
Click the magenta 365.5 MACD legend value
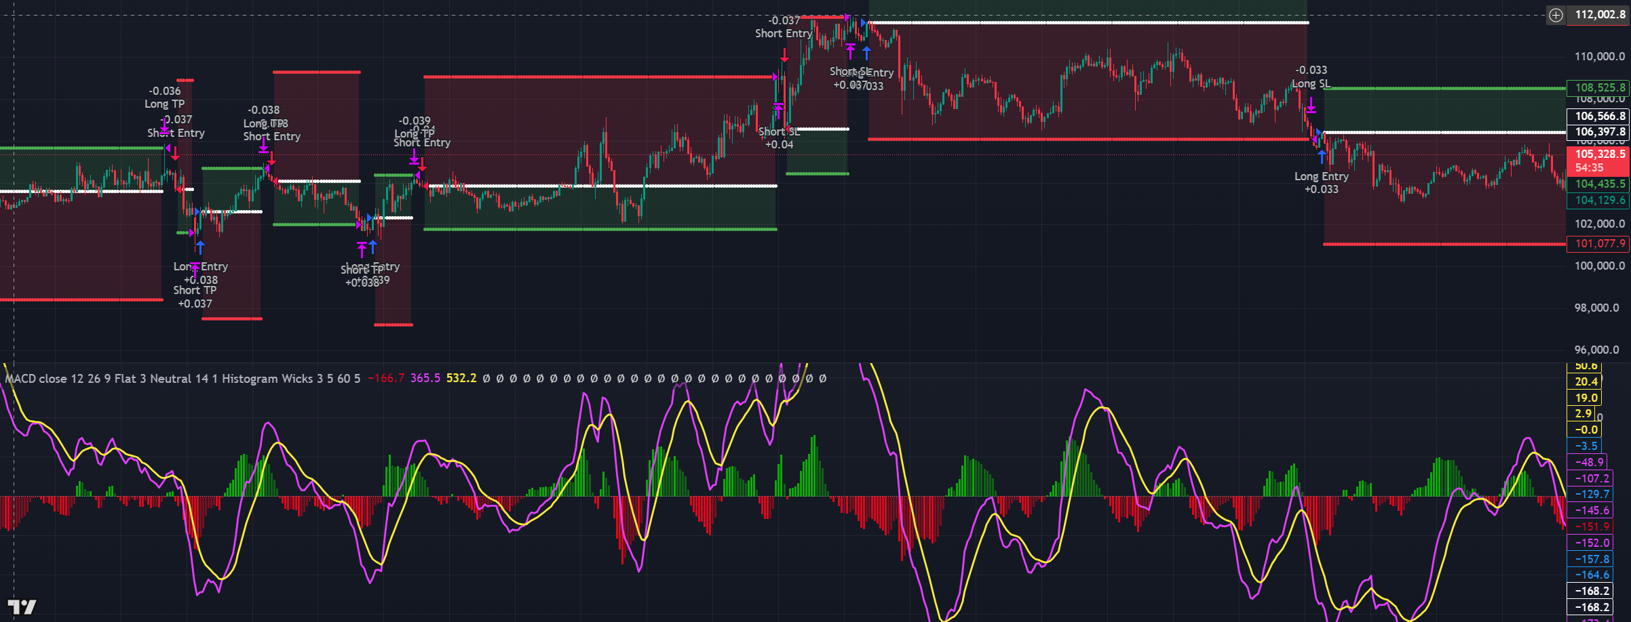pos(425,379)
